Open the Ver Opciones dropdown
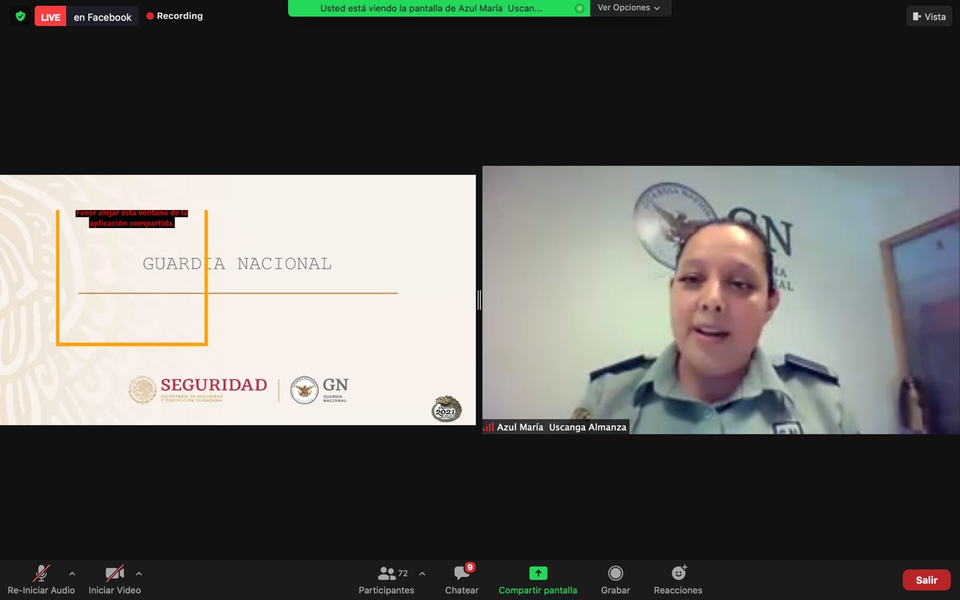 (x=629, y=8)
